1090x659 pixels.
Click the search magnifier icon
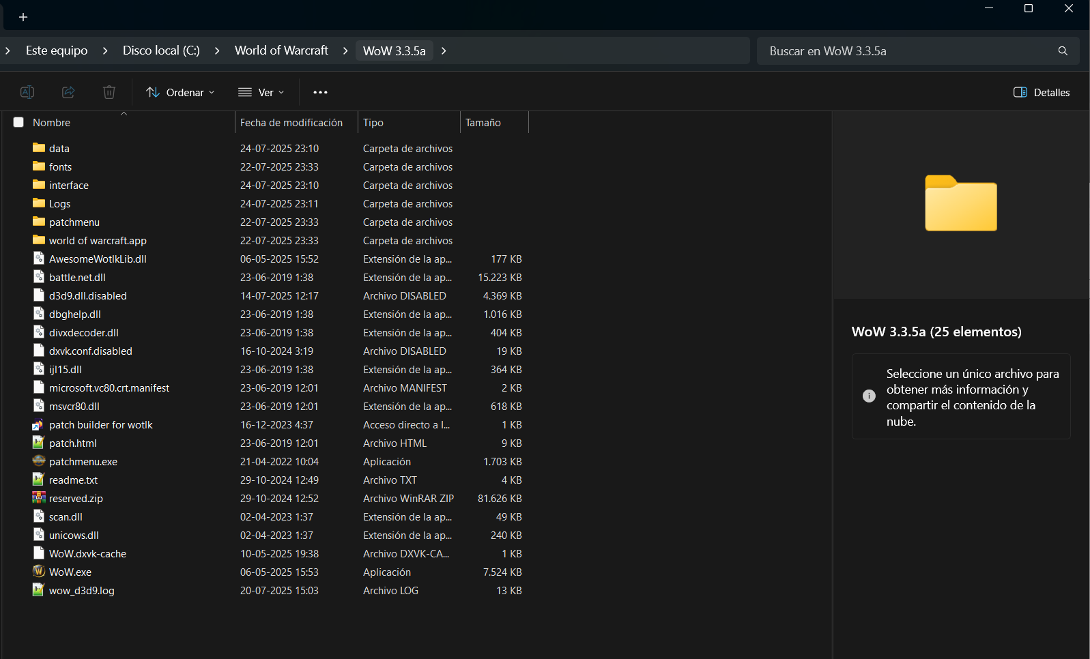click(1063, 51)
